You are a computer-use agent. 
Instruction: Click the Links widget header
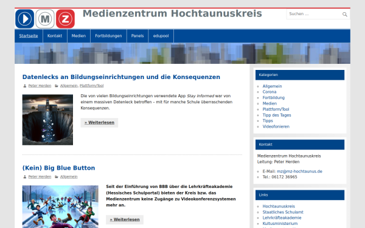pyautogui.click(x=300, y=195)
